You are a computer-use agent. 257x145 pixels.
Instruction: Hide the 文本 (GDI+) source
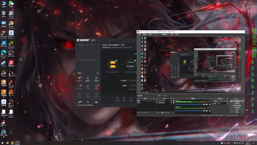171,101
